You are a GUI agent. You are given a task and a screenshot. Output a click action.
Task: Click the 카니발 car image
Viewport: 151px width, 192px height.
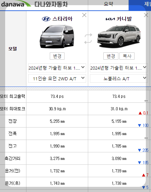[x=119, y=37]
